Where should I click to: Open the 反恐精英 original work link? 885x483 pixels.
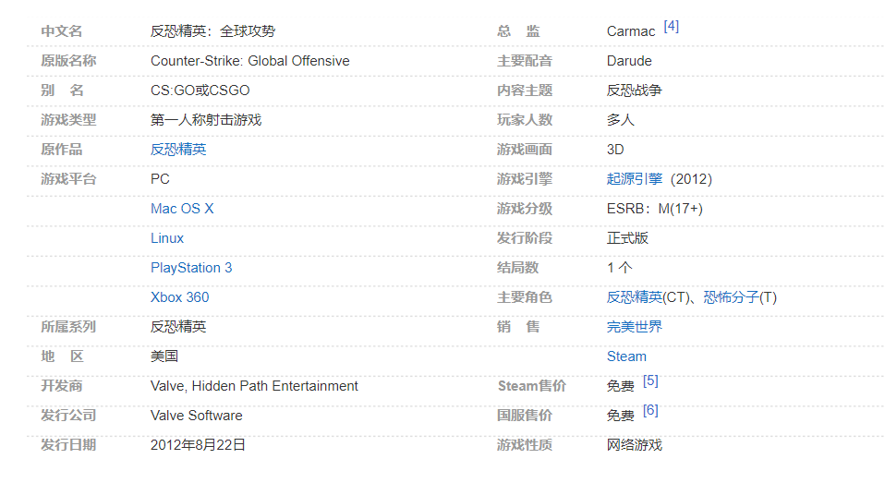click(178, 150)
